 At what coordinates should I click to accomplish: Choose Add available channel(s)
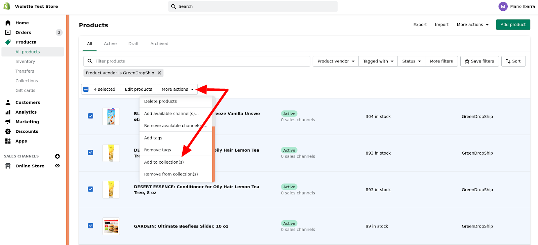[171, 114]
